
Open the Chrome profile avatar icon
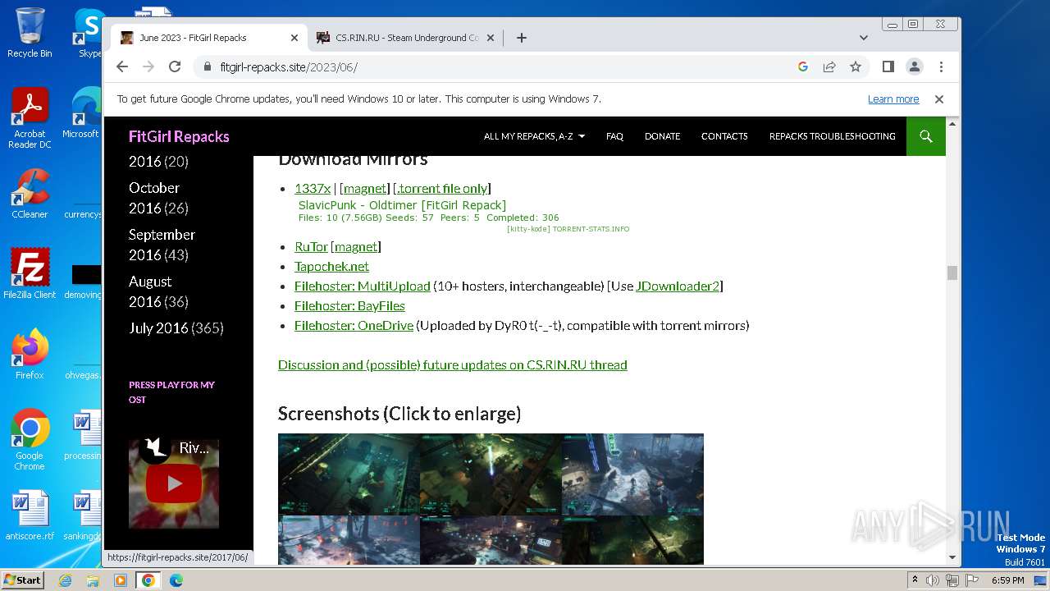click(914, 66)
